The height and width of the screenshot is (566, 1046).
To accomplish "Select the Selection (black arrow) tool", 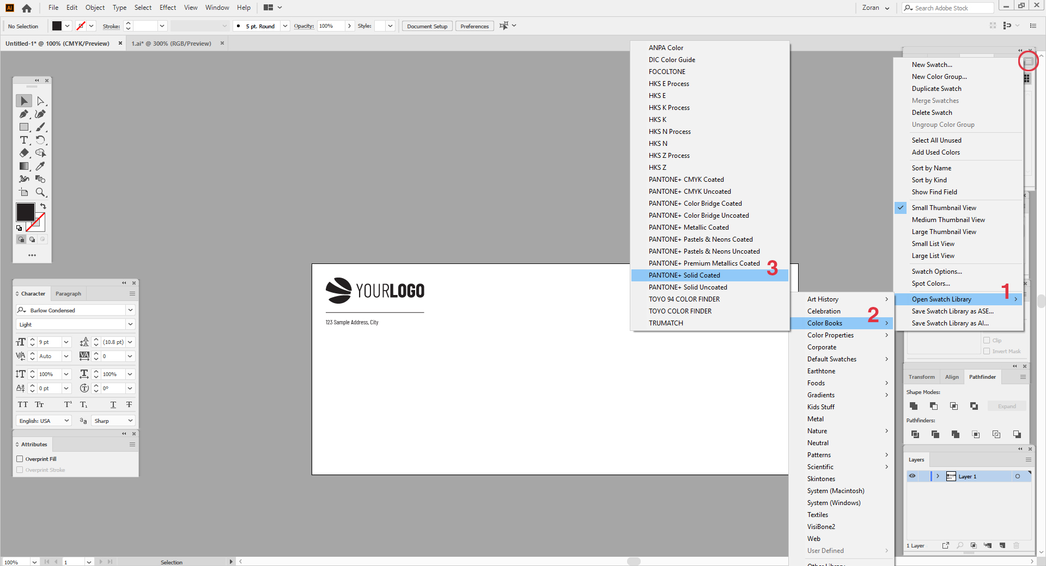I will (x=24, y=101).
